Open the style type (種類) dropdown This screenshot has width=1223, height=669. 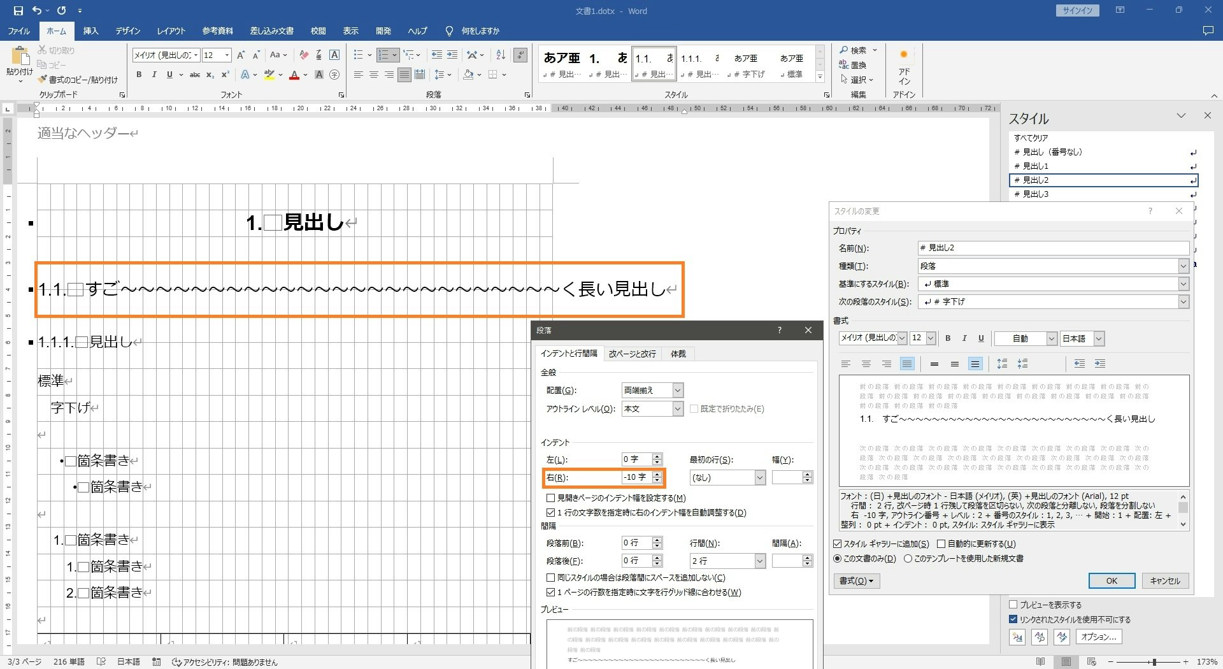tap(1183, 266)
